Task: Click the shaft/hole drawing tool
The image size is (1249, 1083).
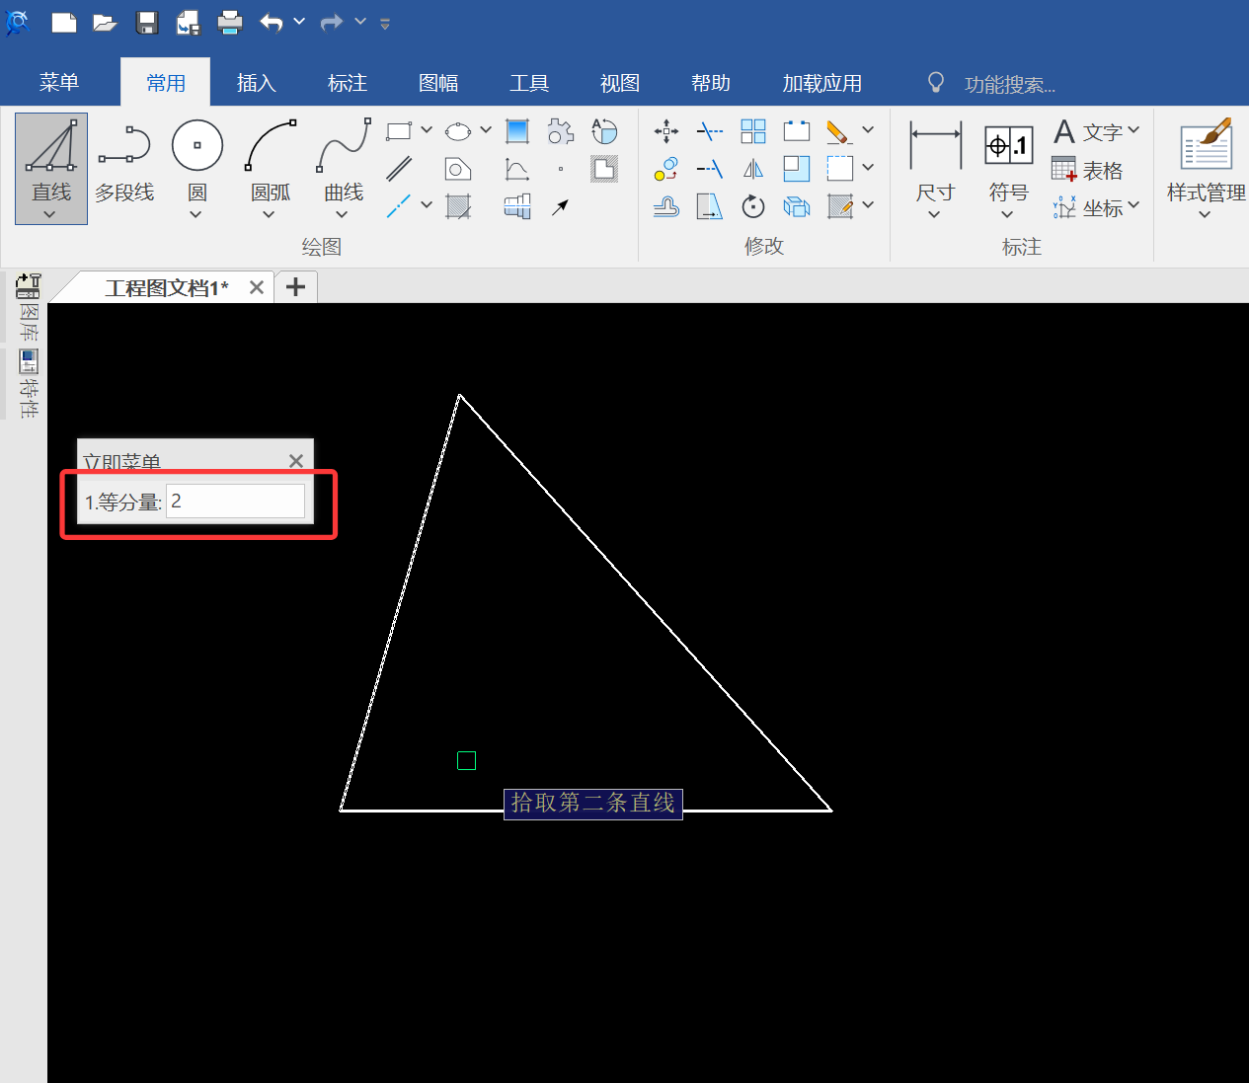Action: 517,206
